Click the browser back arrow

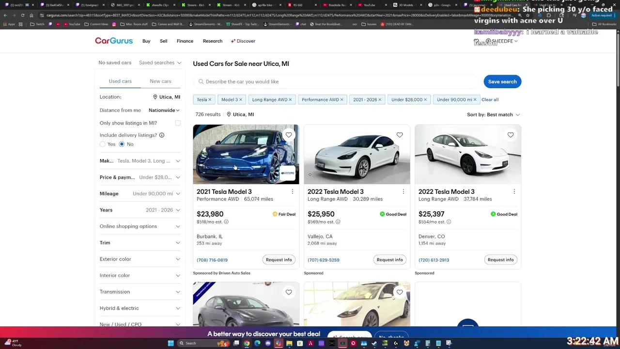(x=5, y=15)
